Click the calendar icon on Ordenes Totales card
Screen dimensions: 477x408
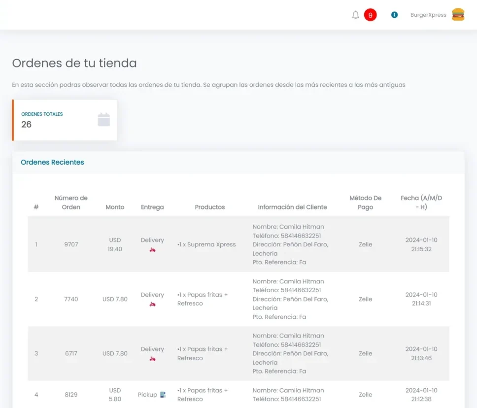pyautogui.click(x=104, y=119)
